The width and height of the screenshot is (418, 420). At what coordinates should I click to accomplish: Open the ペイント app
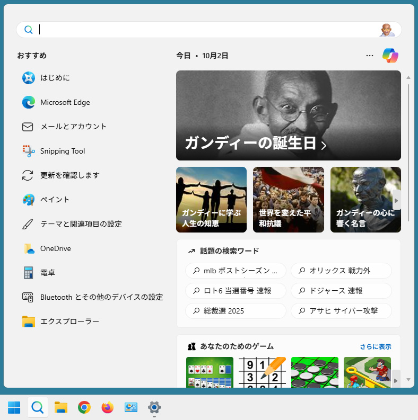coord(29,200)
